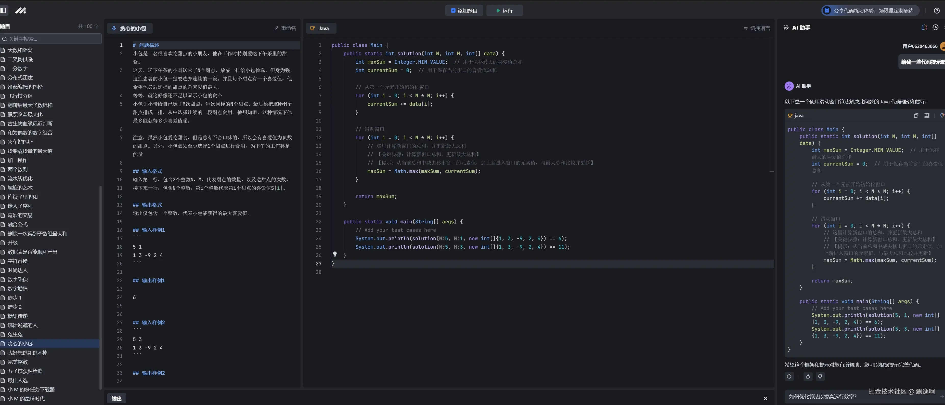Insert AI code into editor icon
Viewport: 945px width, 405px height.
point(927,115)
